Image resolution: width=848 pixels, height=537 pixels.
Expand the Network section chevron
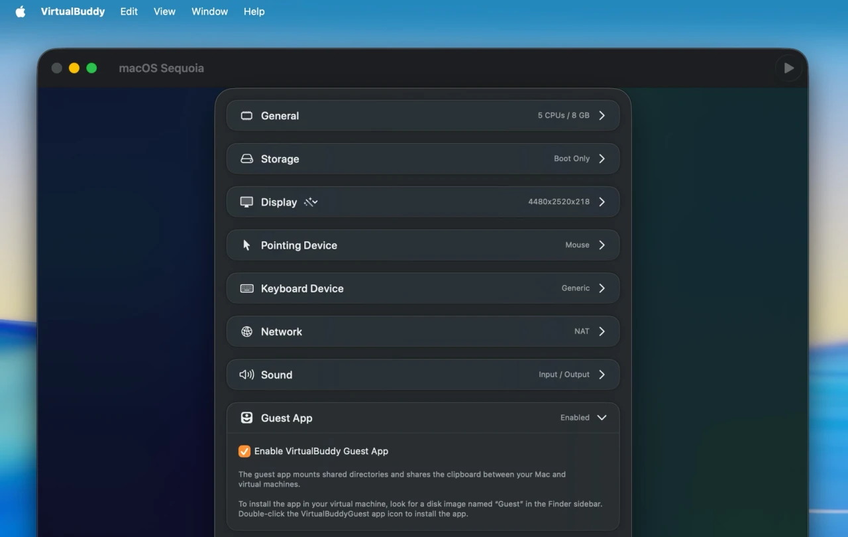[602, 331]
